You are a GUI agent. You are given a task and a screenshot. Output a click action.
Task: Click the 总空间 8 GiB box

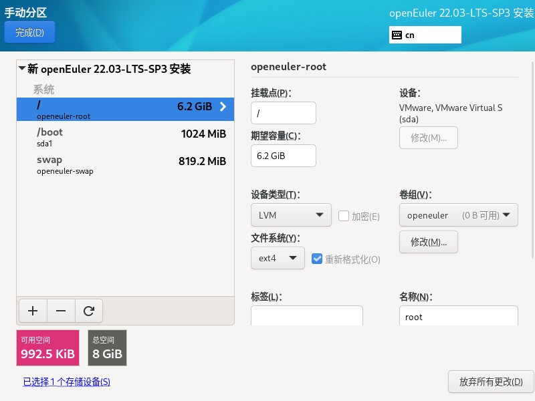(107, 348)
